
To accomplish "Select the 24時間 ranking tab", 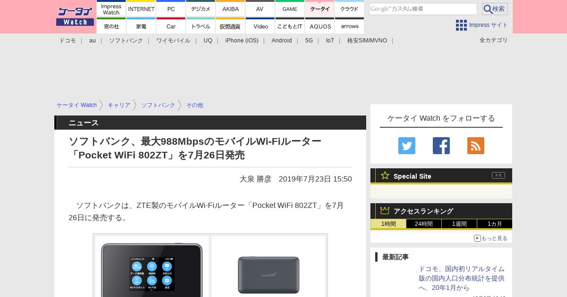I will [x=424, y=224].
